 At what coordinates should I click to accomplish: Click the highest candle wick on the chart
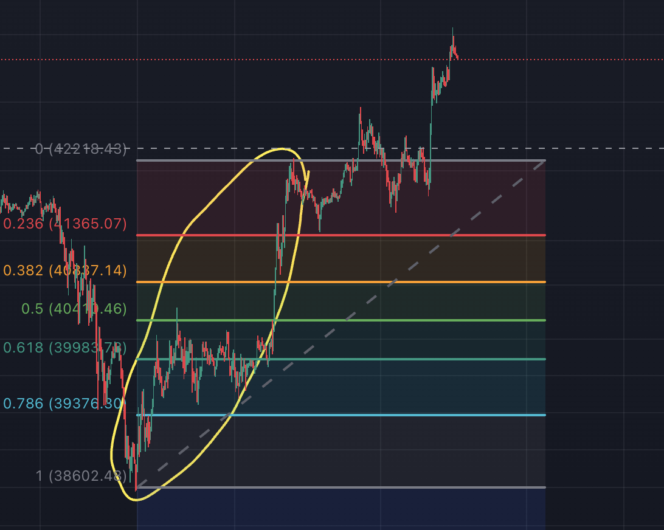[x=452, y=30]
